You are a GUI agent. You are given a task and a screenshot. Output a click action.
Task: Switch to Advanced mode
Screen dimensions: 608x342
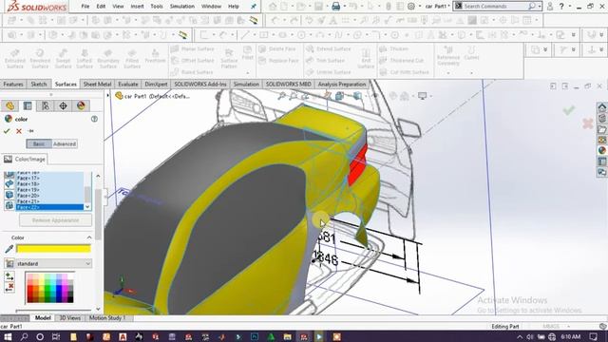coord(65,143)
